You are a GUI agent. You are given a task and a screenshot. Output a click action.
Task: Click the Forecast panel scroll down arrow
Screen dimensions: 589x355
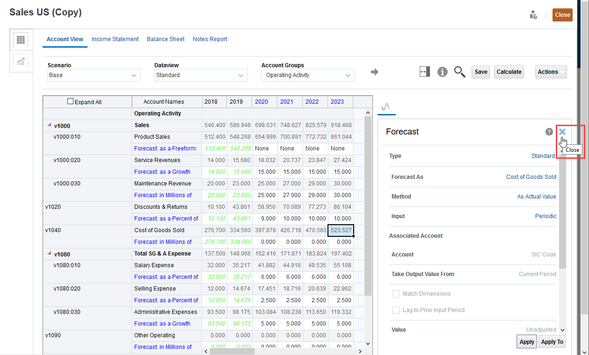(562, 330)
